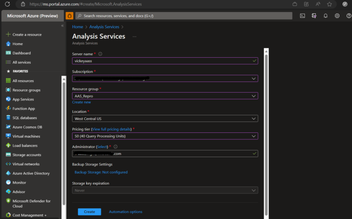This screenshot has height=219, width=352.
Task: Open the Location dropdown
Action: pos(165,119)
